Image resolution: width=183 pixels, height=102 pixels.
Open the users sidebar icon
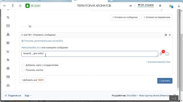point(8,60)
